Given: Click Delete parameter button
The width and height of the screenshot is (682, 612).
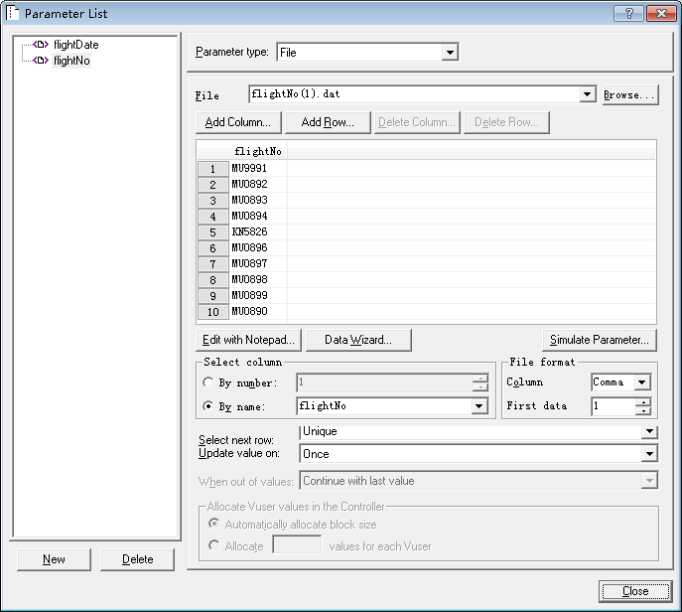Looking at the screenshot, I should tap(137, 559).
